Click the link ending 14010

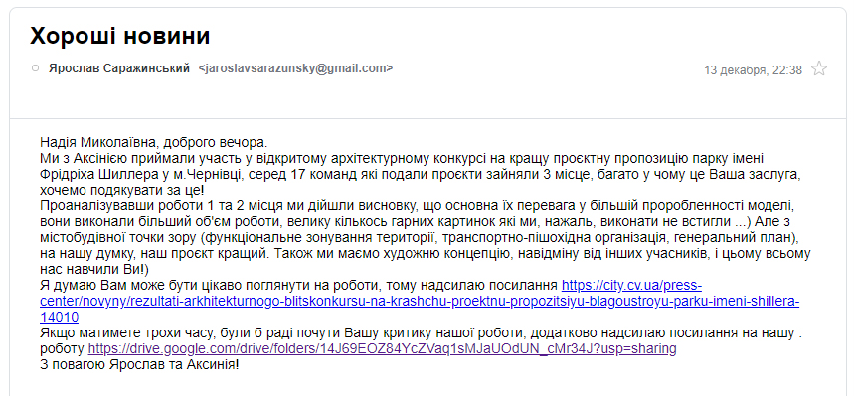pos(59,317)
